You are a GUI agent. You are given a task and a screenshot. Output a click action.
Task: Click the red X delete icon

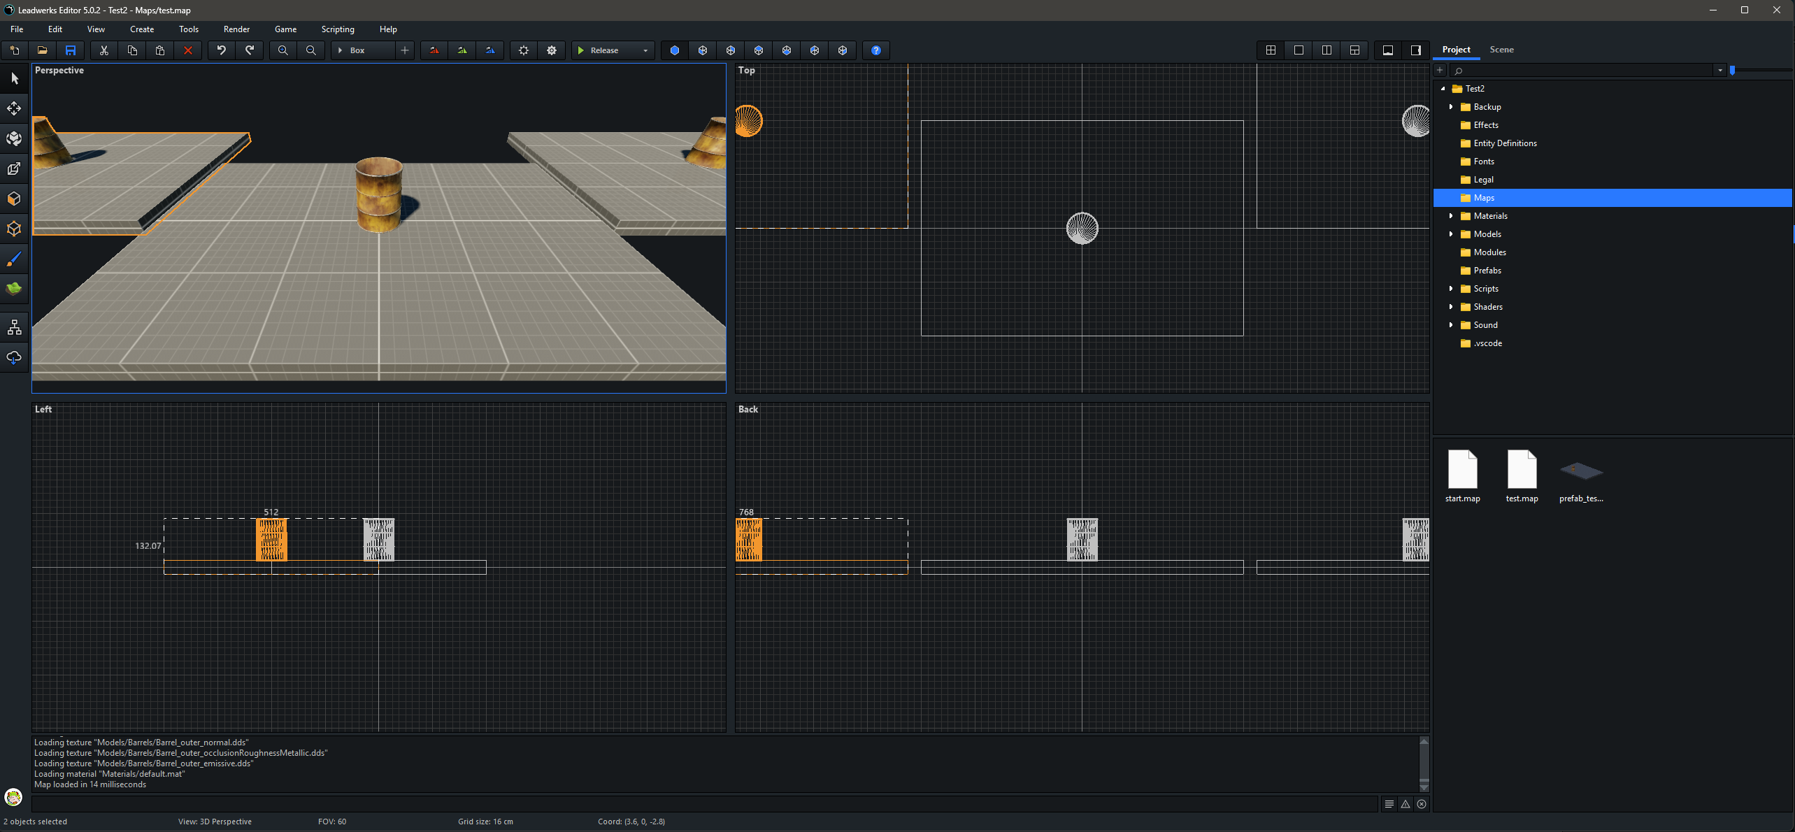tap(187, 50)
